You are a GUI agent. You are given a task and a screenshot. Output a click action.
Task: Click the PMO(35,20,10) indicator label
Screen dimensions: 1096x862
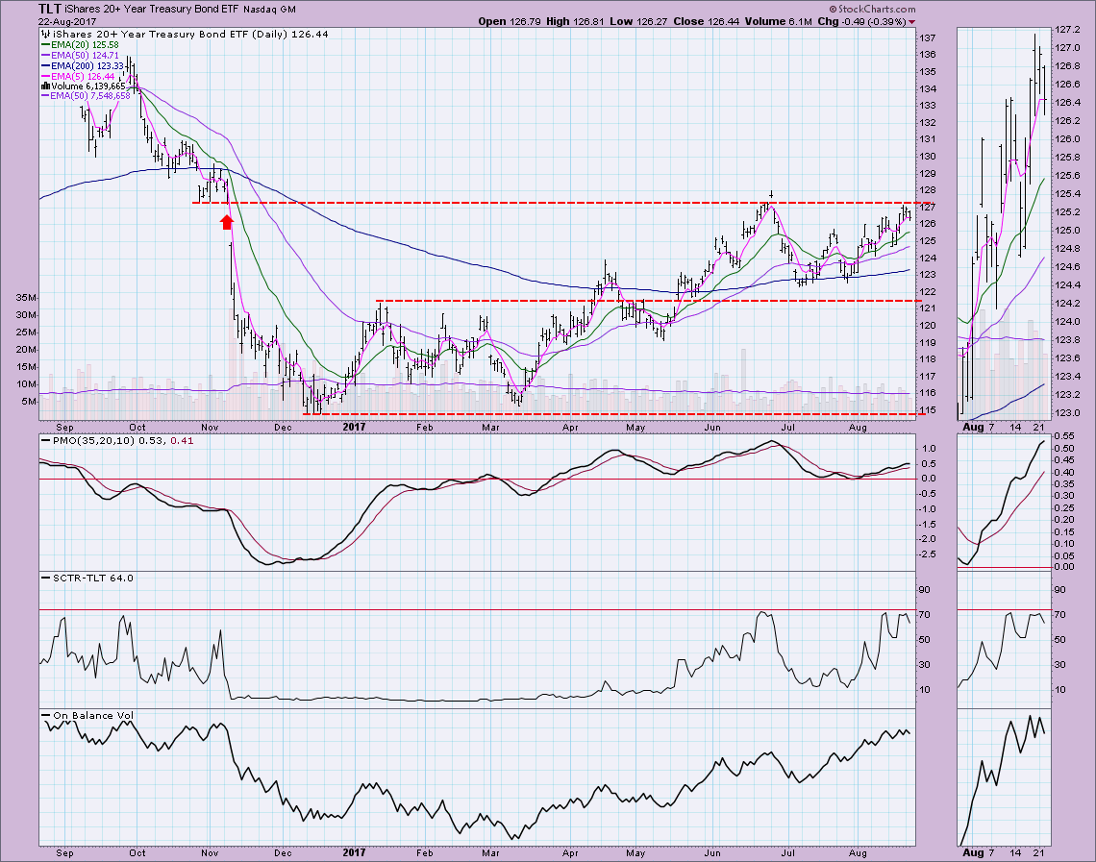(85, 440)
